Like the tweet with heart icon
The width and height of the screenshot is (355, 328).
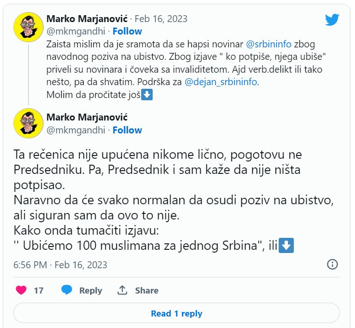click(x=21, y=290)
